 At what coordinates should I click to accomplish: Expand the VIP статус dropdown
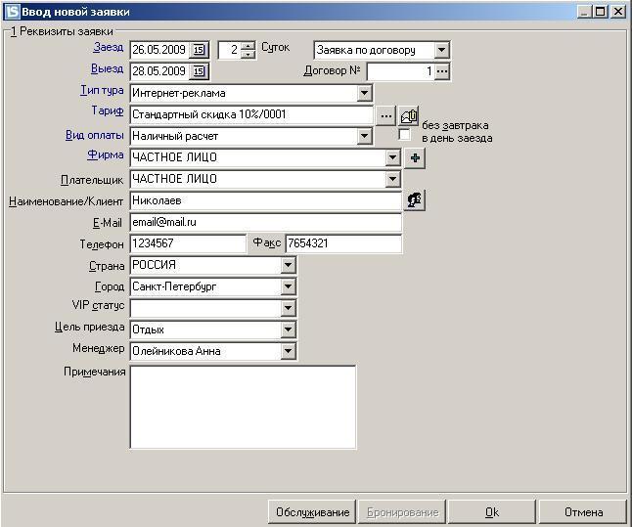pyautogui.click(x=288, y=308)
